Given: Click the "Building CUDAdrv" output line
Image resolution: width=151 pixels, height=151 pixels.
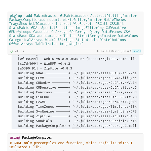Looking at the screenshot, I should [x=78, y=83].
